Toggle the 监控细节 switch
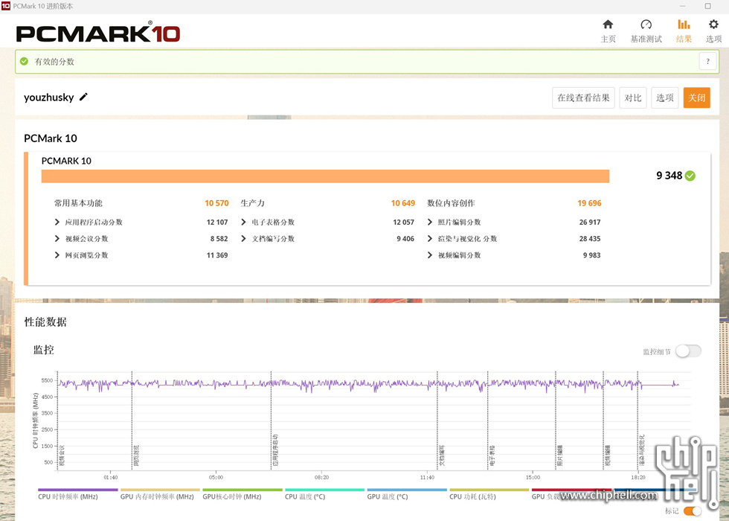 tap(688, 351)
